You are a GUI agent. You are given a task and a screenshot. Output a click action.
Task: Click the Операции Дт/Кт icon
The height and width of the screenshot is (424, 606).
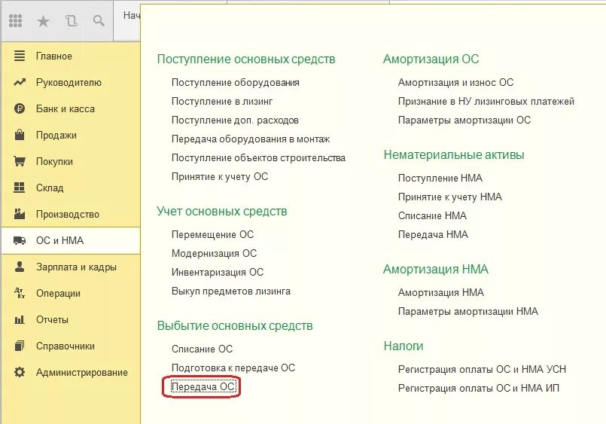pyautogui.click(x=20, y=293)
